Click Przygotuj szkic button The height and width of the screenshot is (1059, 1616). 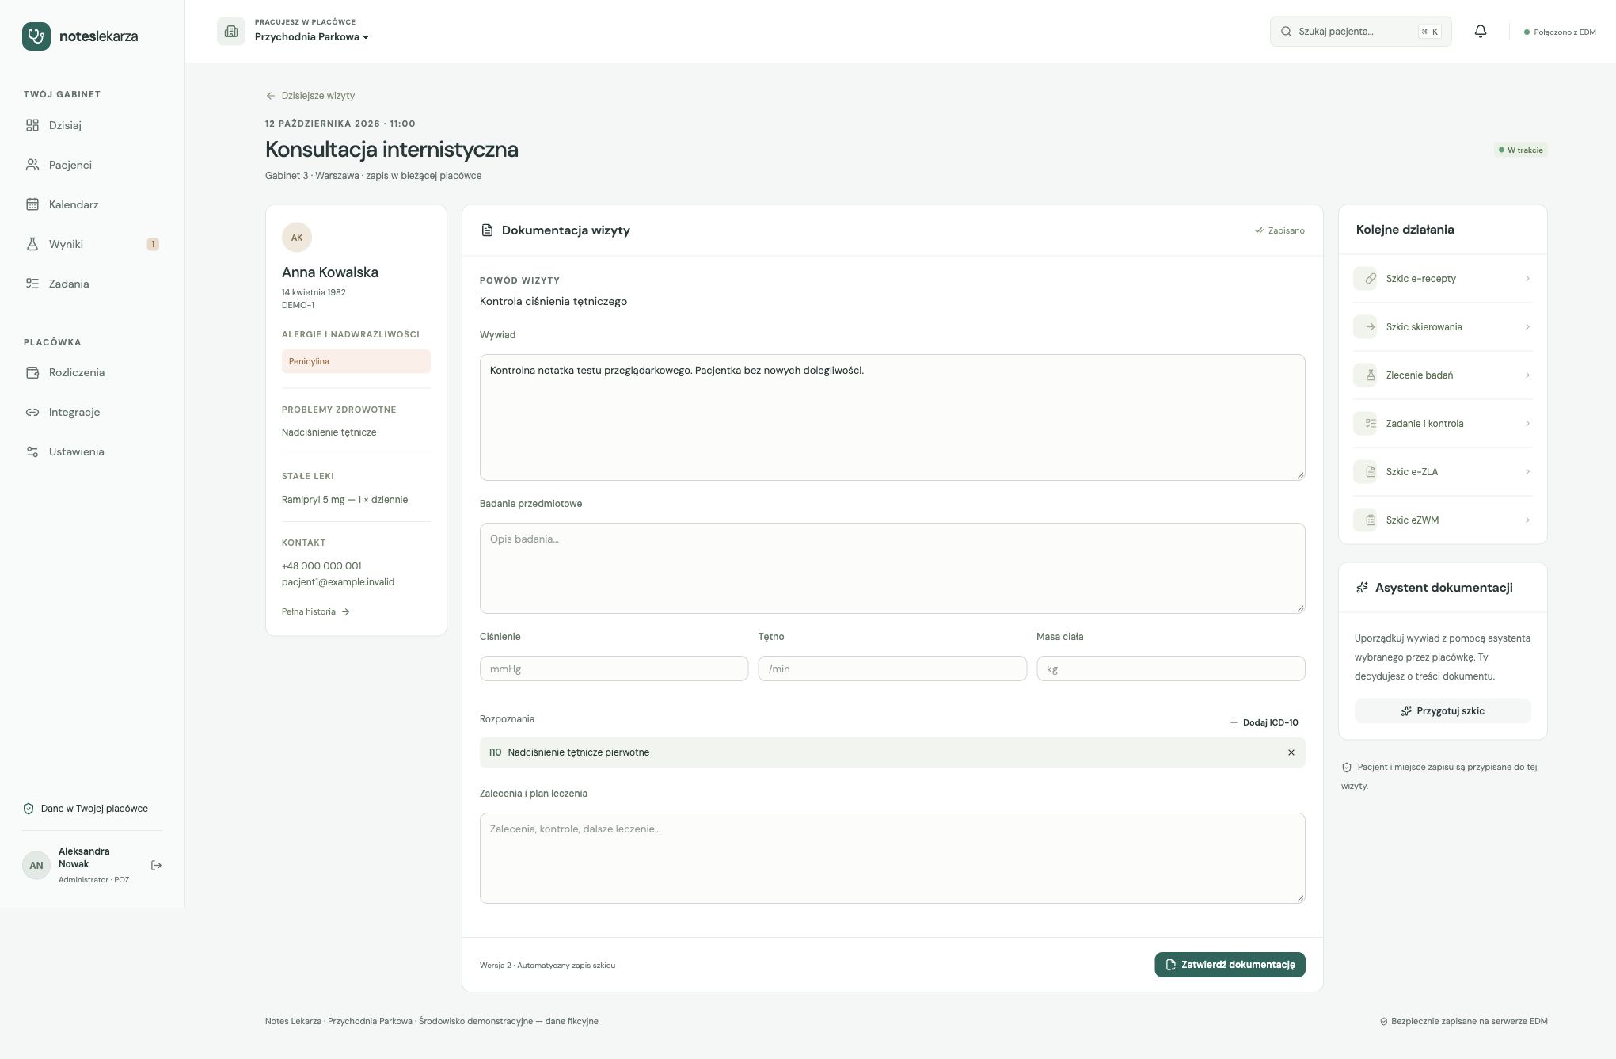coord(1443,711)
